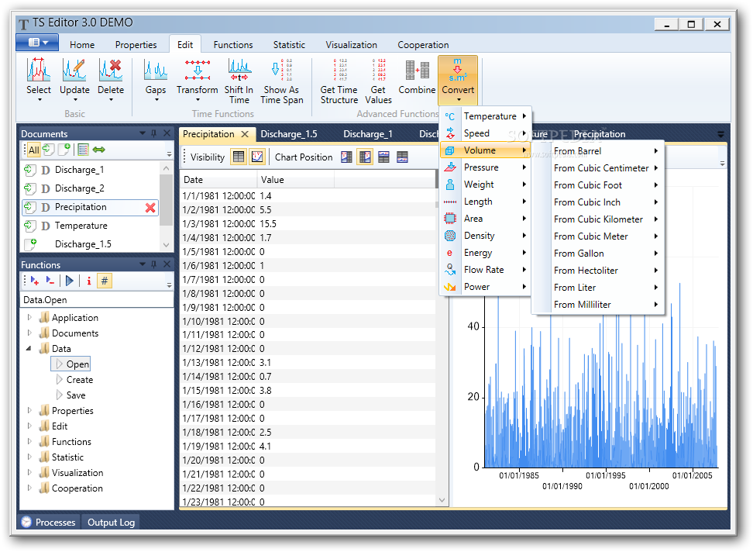This screenshot has width=753, height=552.
Task: Open the Processes panel at the bottom
Action: click(x=48, y=522)
